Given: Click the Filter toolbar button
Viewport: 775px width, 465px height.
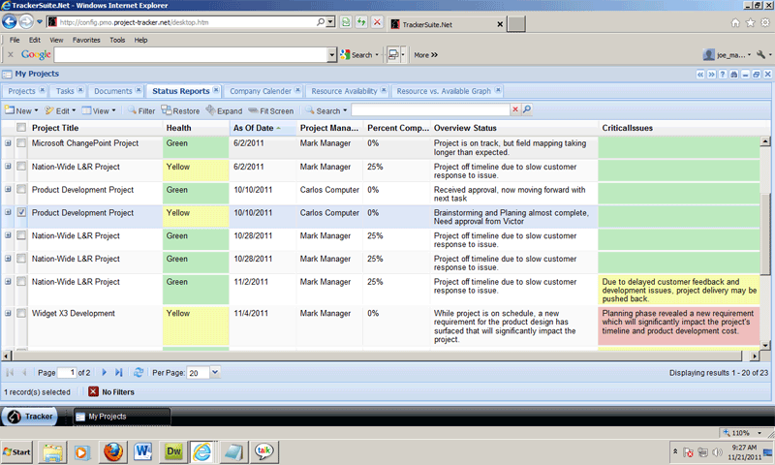Looking at the screenshot, I should (x=141, y=110).
